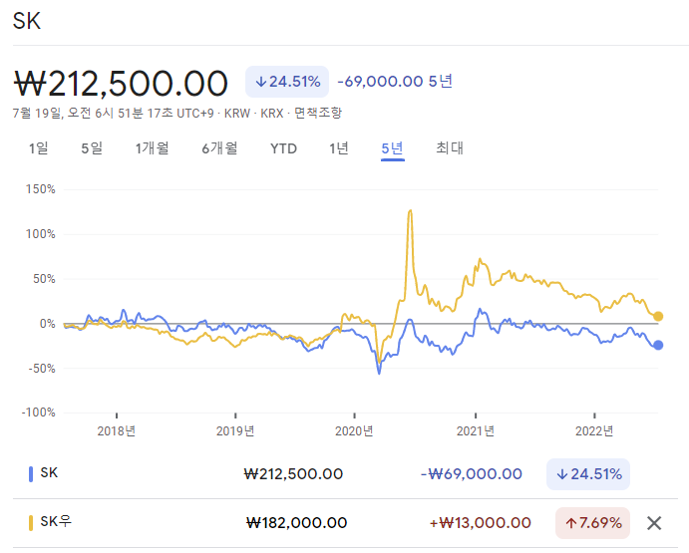The image size is (689, 553).
Task: Click the -50% y-axis label
Action: pyautogui.click(x=42, y=369)
